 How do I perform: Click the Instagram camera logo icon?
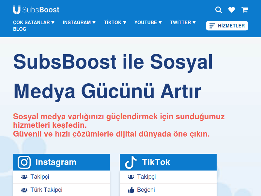pyautogui.click(x=24, y=162)
